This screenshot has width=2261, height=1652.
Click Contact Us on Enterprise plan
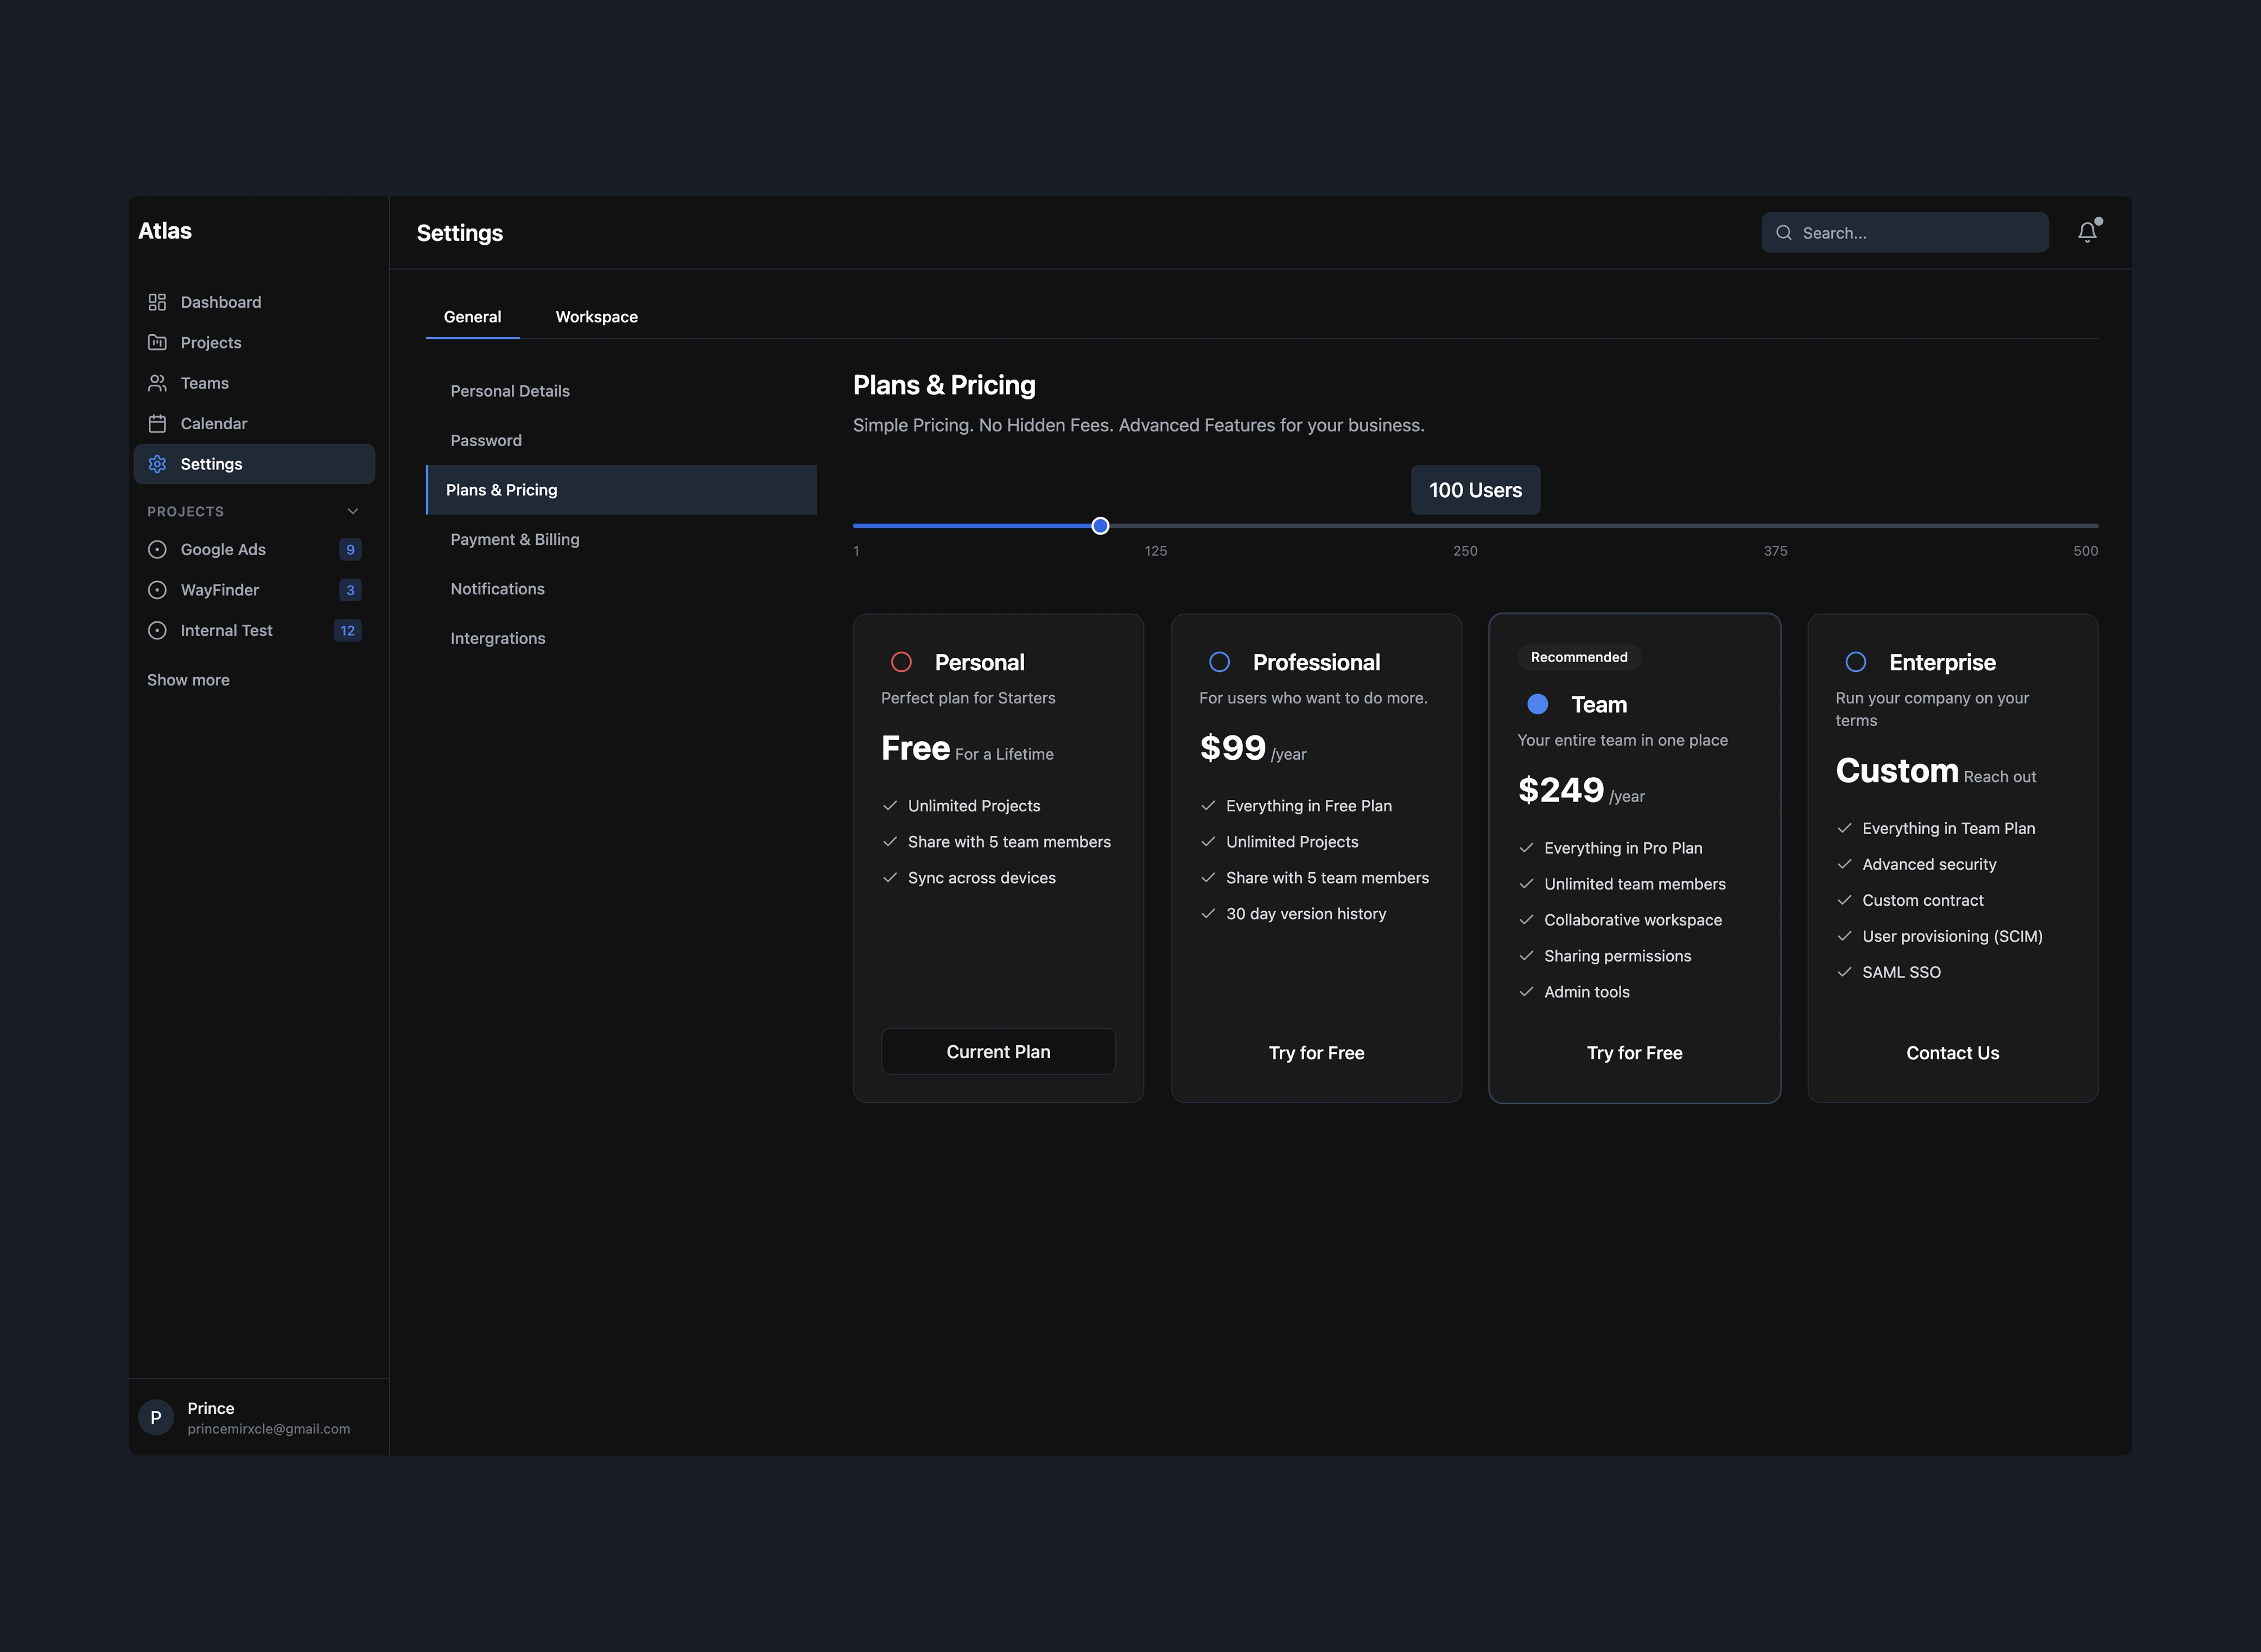coord(1951,1052)
